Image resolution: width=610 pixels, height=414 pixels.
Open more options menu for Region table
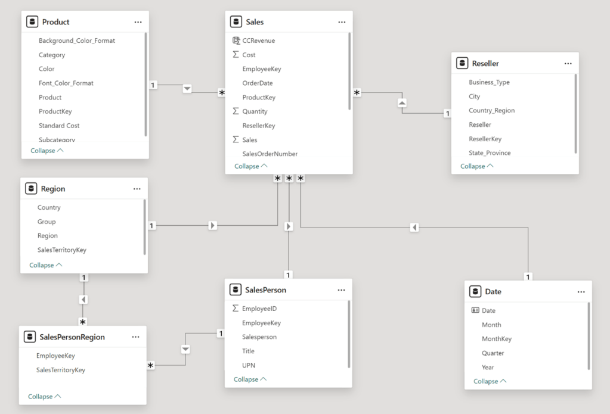[x=137, y=189]
